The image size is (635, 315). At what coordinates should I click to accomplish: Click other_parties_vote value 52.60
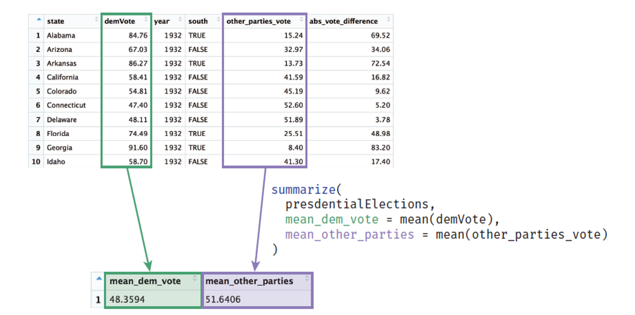click(293, 105)
